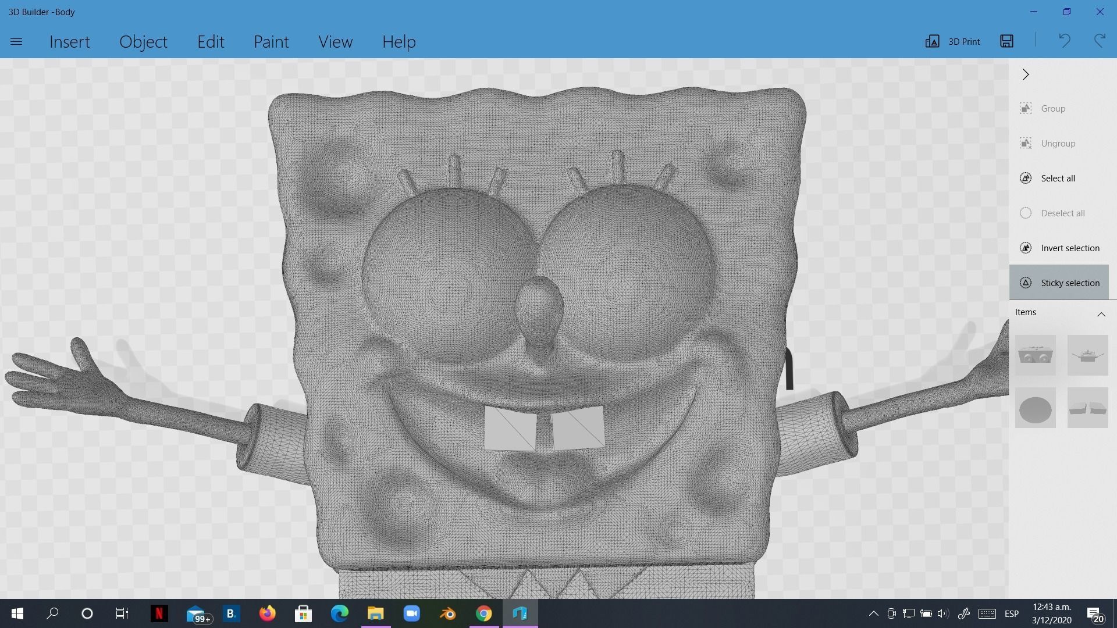
Task: Choose Select all
Action: 1059,179
